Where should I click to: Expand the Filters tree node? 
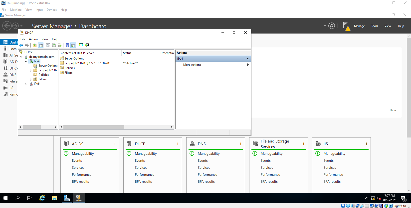pyautogui.click(x=31, y=79)
